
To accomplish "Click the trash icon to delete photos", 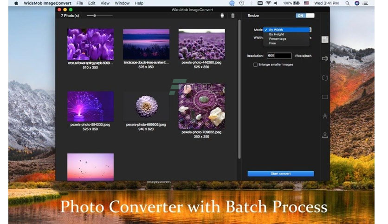I will coord(233,16).
